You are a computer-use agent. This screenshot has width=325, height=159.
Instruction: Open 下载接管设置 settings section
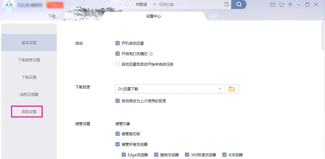[x=29, y=60]
